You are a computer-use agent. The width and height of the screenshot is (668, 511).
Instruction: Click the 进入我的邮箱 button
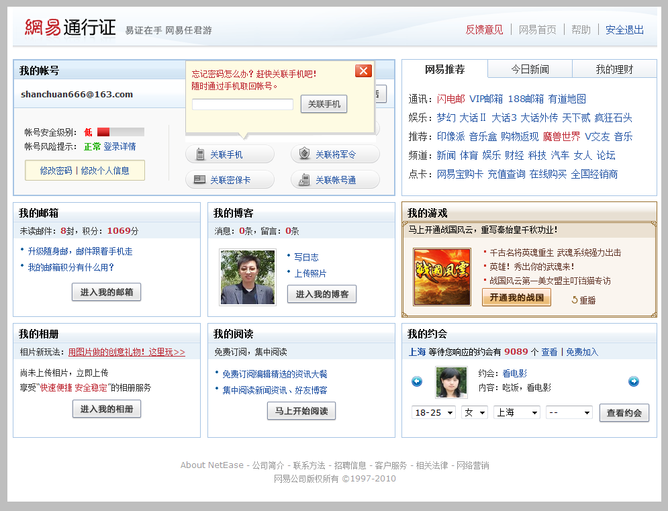click(x=107, y=292)
